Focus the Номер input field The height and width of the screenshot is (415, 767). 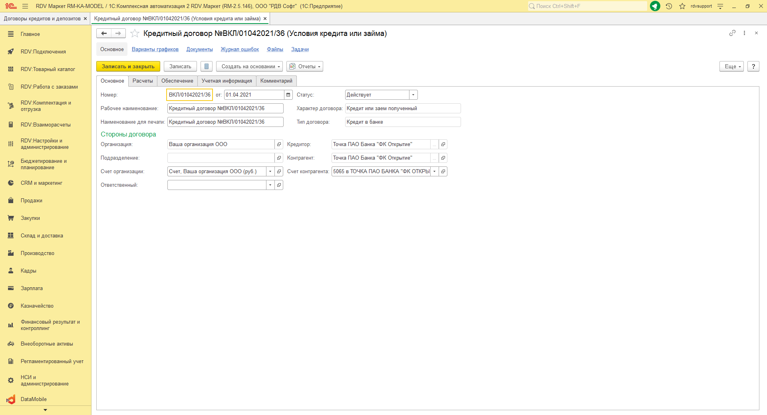[190, 95]
